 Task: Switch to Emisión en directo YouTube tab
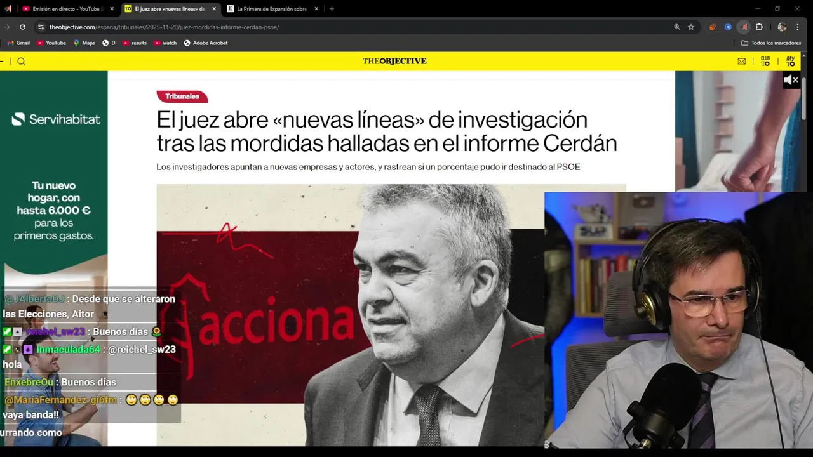coord(67,9)
